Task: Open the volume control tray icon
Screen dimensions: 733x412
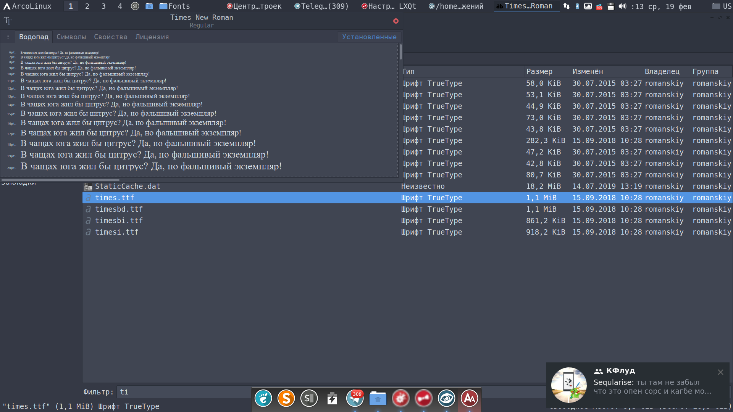Action: click(622, 6)
